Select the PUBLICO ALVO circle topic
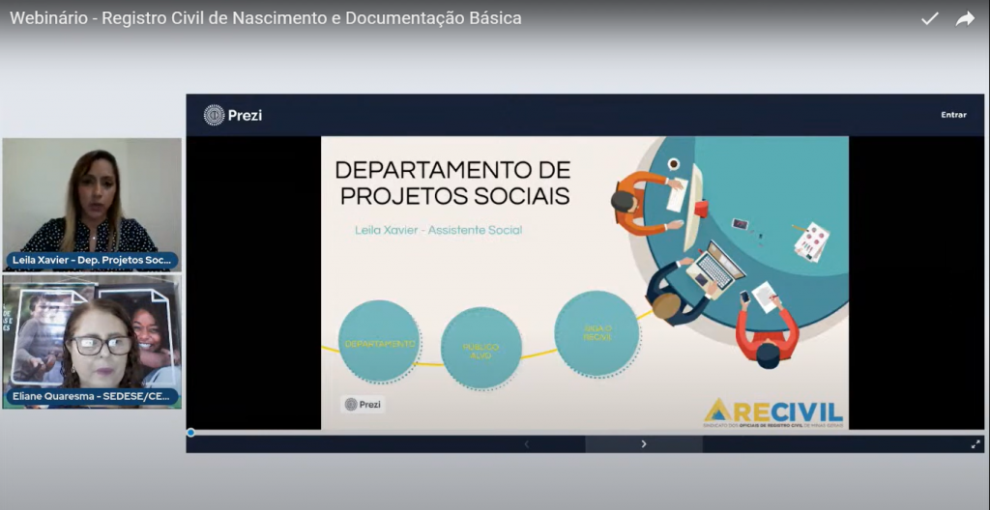Viewport: 990px width, 510px height. click(x=480, y=349)
